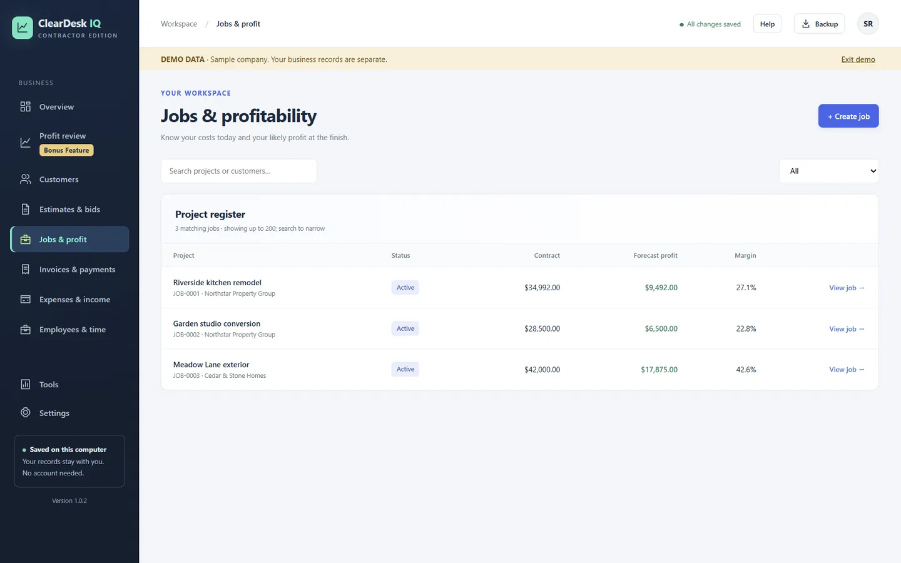Click the $17,875.00 forecast profit value

[659, 370]
